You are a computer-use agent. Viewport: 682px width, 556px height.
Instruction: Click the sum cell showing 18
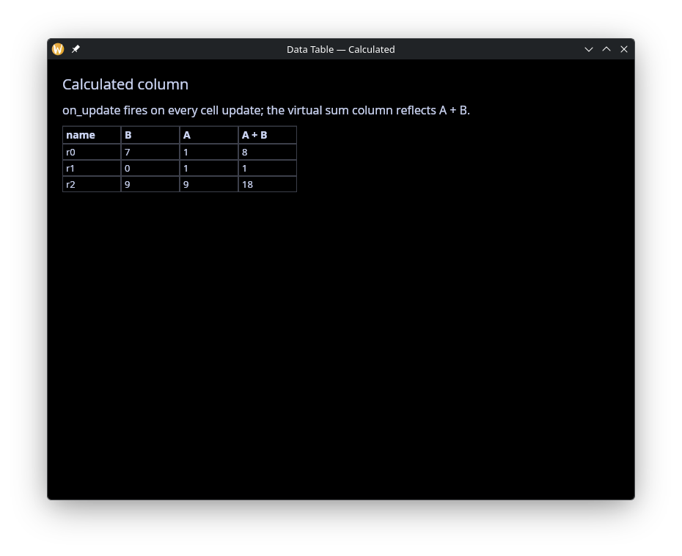pos(268,184)
